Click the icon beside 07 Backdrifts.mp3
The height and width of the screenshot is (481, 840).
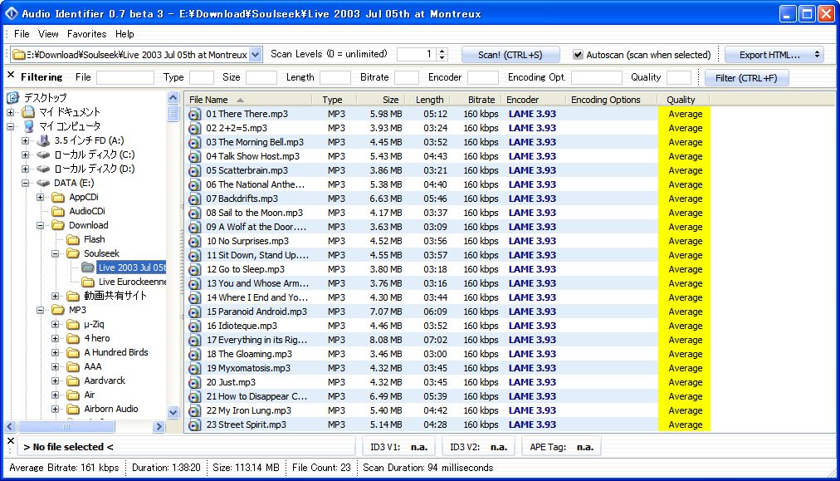(194, 199)
